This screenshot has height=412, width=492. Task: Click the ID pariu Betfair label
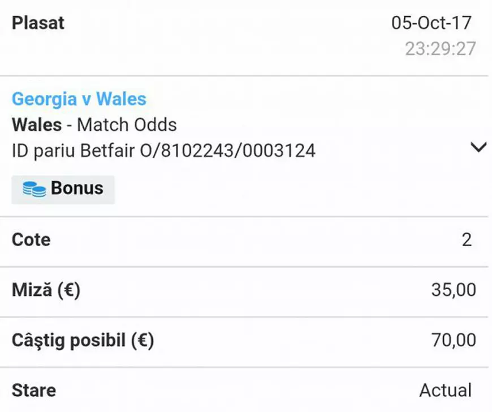(74, 151)
